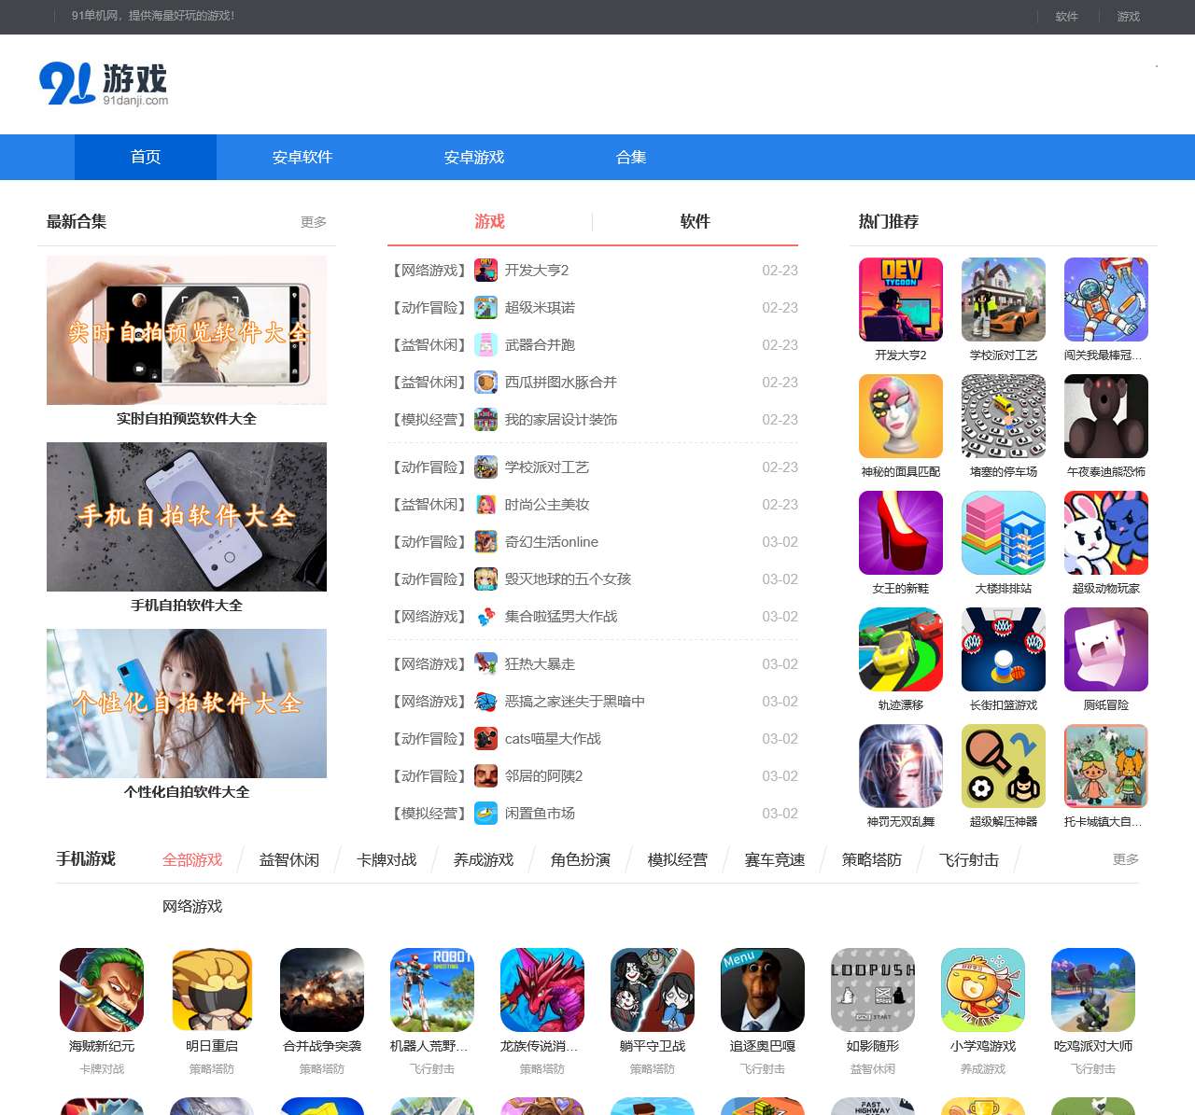Filter mobile games by 益智休闲
1195x1115 pixels.
(289, 859)
